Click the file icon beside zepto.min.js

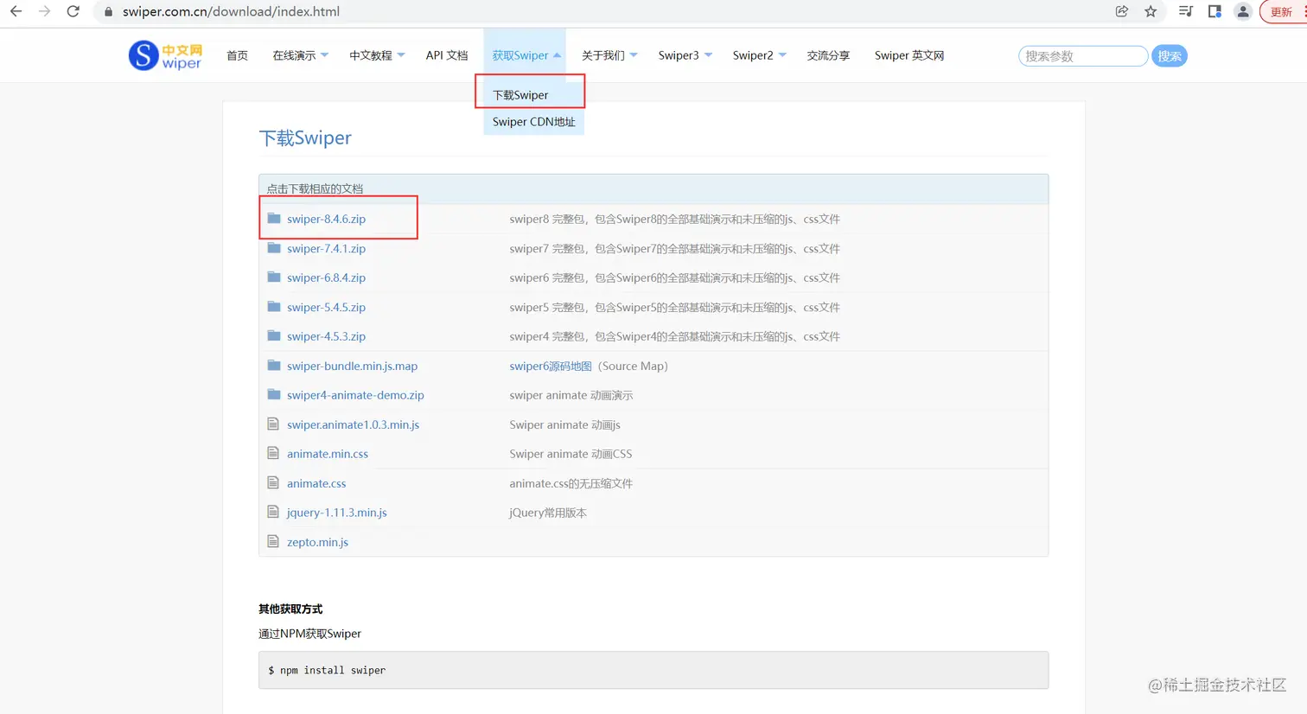click(x=273, y=541)
